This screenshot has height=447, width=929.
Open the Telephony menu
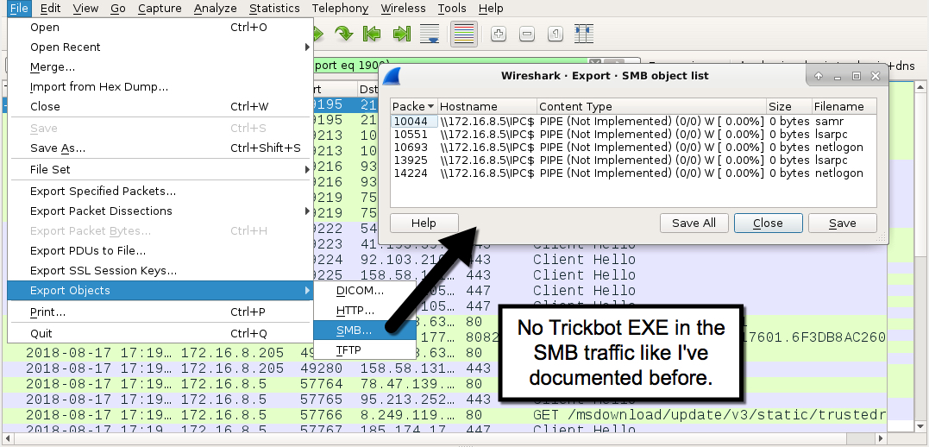point(340,9)
